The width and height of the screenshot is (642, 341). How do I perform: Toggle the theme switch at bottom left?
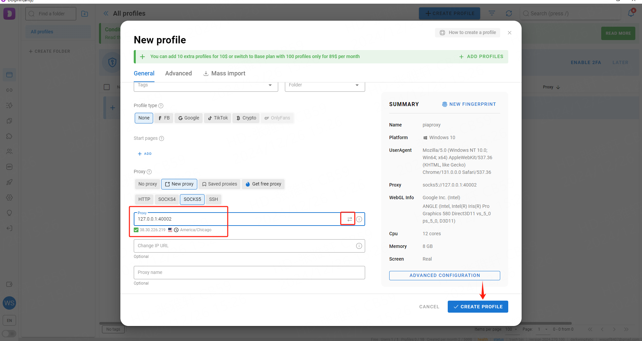[x=9, y=334]
